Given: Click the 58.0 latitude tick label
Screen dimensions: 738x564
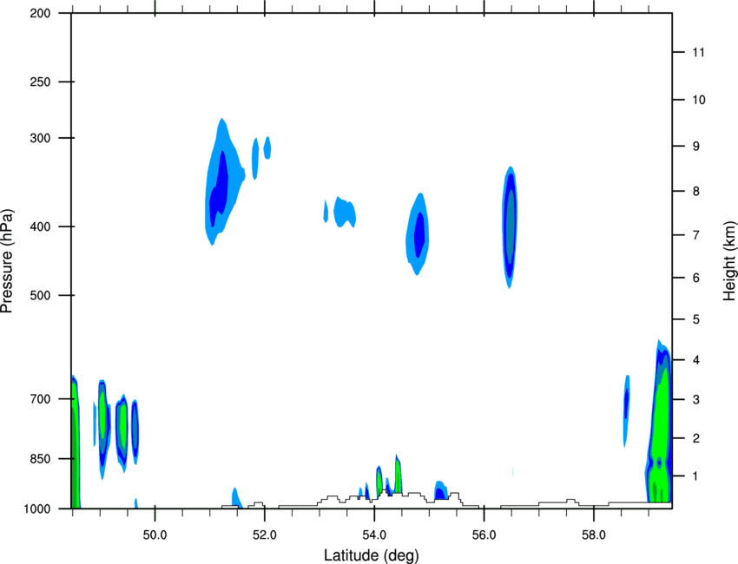Looking at the screenshot, I should pos(594,535).
